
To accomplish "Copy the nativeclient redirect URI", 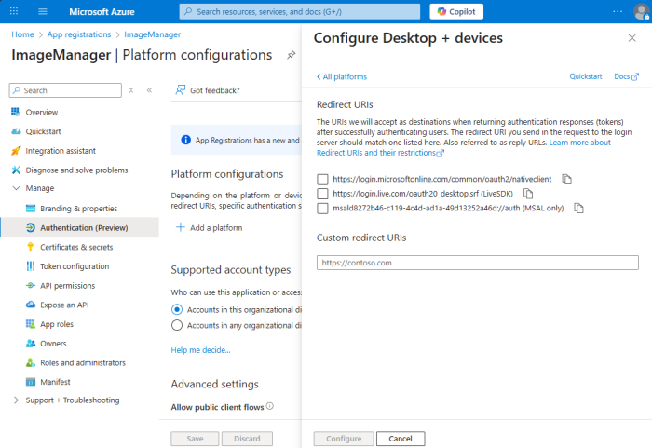I will coord(566,179).
